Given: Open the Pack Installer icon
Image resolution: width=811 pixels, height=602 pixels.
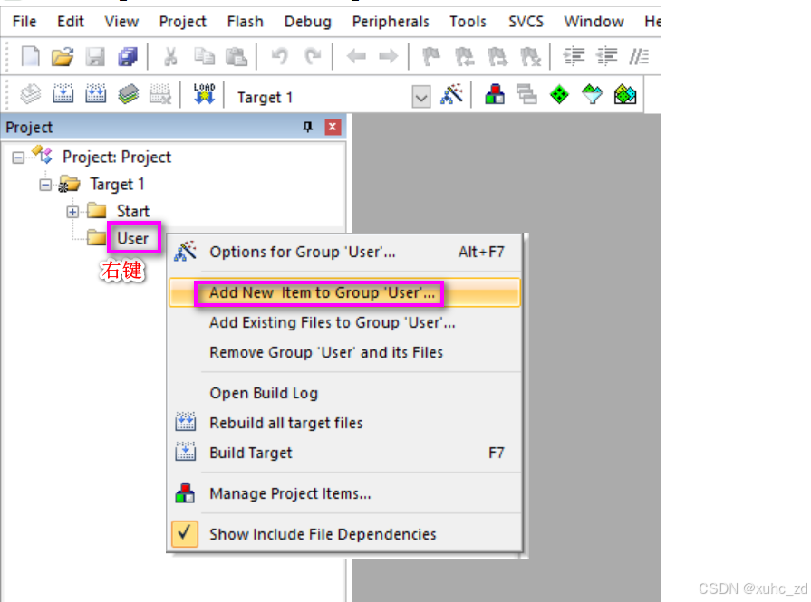Looking at the screenshot, I should 625,94.
